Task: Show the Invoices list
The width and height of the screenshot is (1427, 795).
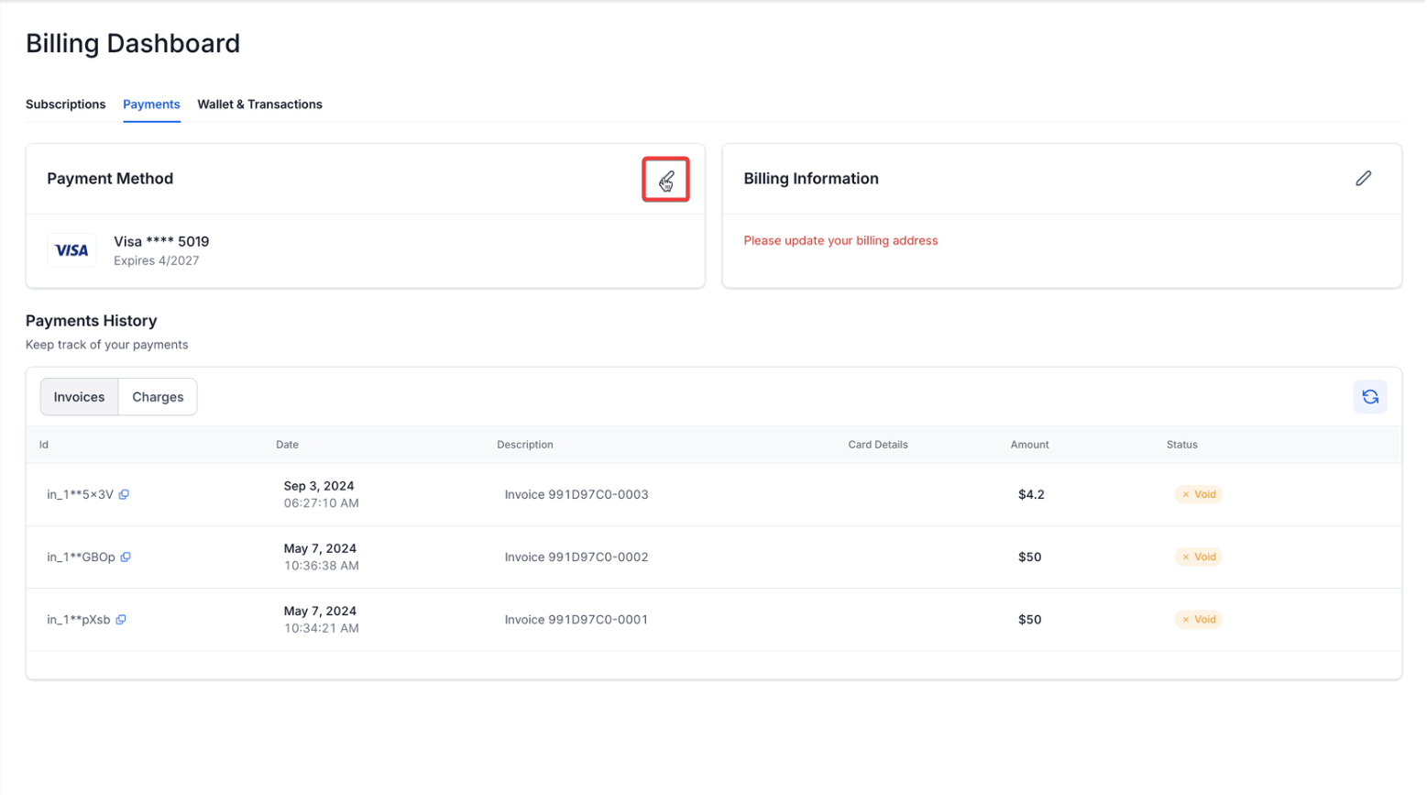Action: (x=79, y=397)
